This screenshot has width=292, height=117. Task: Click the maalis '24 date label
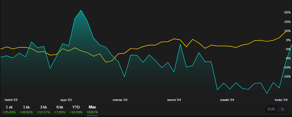[x=227, y=100]
